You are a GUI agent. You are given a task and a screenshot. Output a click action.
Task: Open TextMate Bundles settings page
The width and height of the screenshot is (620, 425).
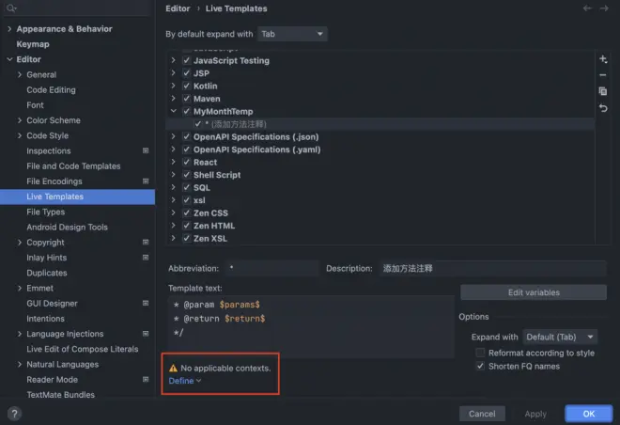(60, 395)
